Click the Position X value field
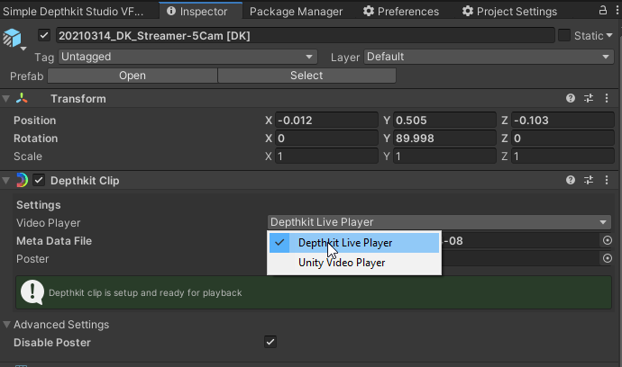Viewport: 622px width, 367px height. pyautogui.click(x=326, y=120)
